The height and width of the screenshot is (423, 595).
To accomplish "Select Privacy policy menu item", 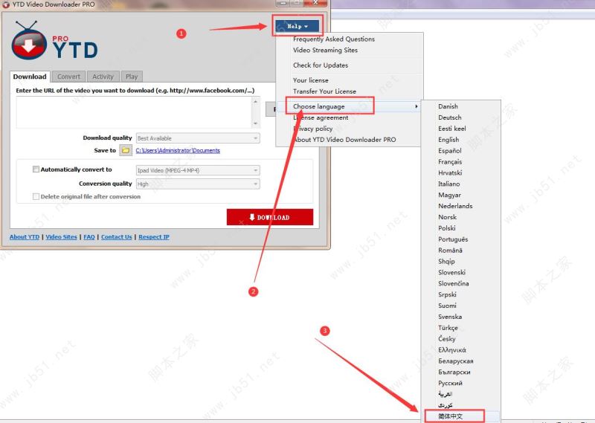I will tap(349, 129).
